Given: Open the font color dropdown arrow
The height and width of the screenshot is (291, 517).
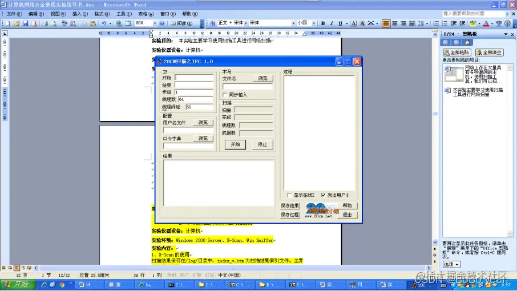Looking at the screenshot, I should coord(492,23).
